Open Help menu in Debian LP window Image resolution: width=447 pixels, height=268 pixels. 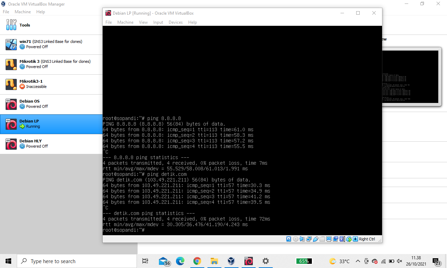192,22
